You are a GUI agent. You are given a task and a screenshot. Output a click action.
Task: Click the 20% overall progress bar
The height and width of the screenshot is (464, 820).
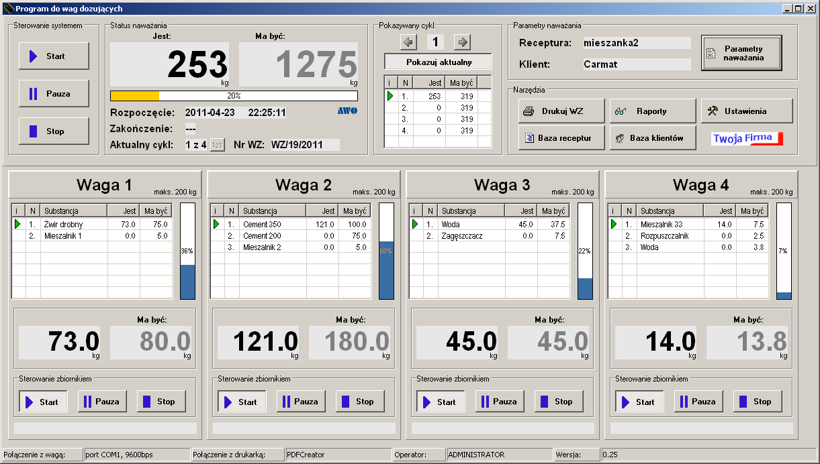pyautogui.click(x=234, y=96)
